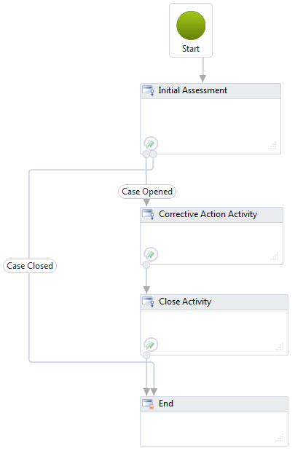Select the End activity title text
295x456 pixels.
166,404
